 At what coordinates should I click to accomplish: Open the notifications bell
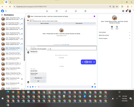click(x=126, y=11)
